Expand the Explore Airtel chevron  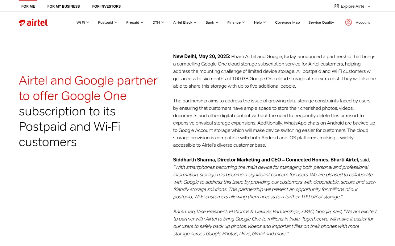(369, 6)
